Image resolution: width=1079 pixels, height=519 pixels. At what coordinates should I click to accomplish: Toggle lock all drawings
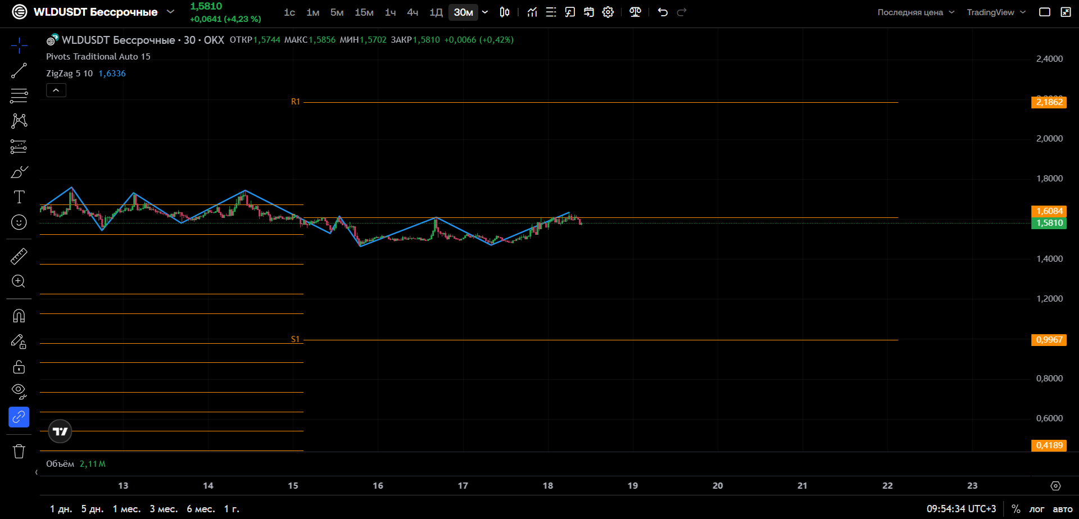[x=19, y=367]
